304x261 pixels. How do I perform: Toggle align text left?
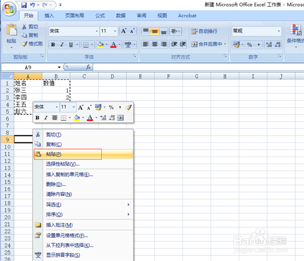[146, 44]
